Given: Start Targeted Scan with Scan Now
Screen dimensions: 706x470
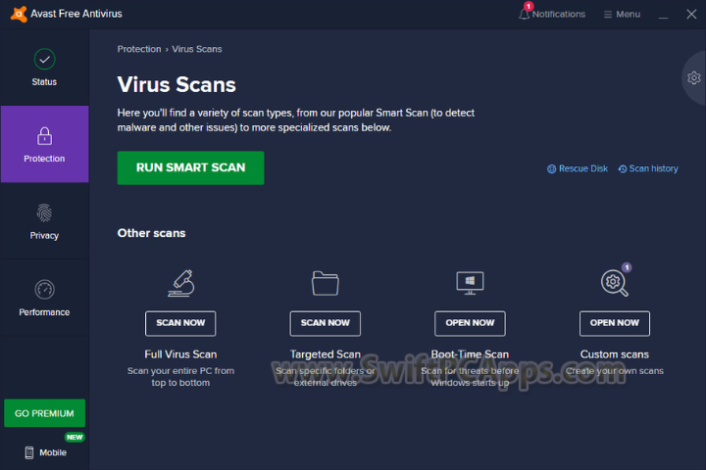Looking at the screenshot, I should pyautogui.click(x=326, y=323).
